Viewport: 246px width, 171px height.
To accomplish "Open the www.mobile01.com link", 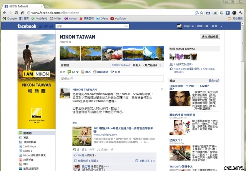I will [105, 135].
